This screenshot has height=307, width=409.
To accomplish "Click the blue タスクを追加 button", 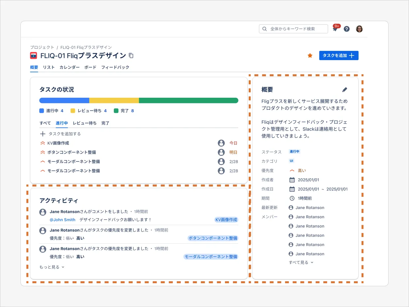I will pyautogui.click(x=339, y=55).
